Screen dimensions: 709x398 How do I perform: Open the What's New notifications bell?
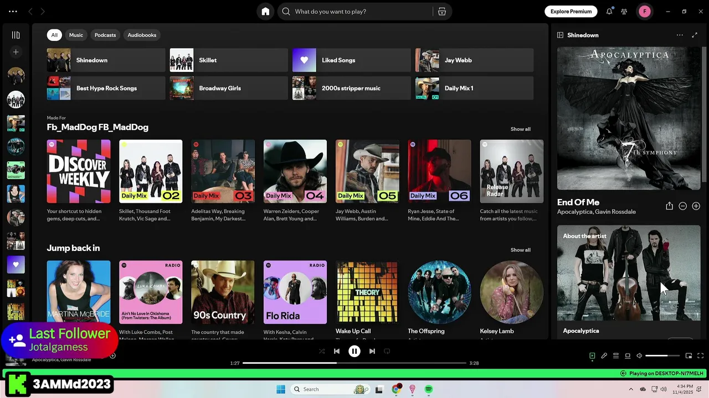(609, 12)
